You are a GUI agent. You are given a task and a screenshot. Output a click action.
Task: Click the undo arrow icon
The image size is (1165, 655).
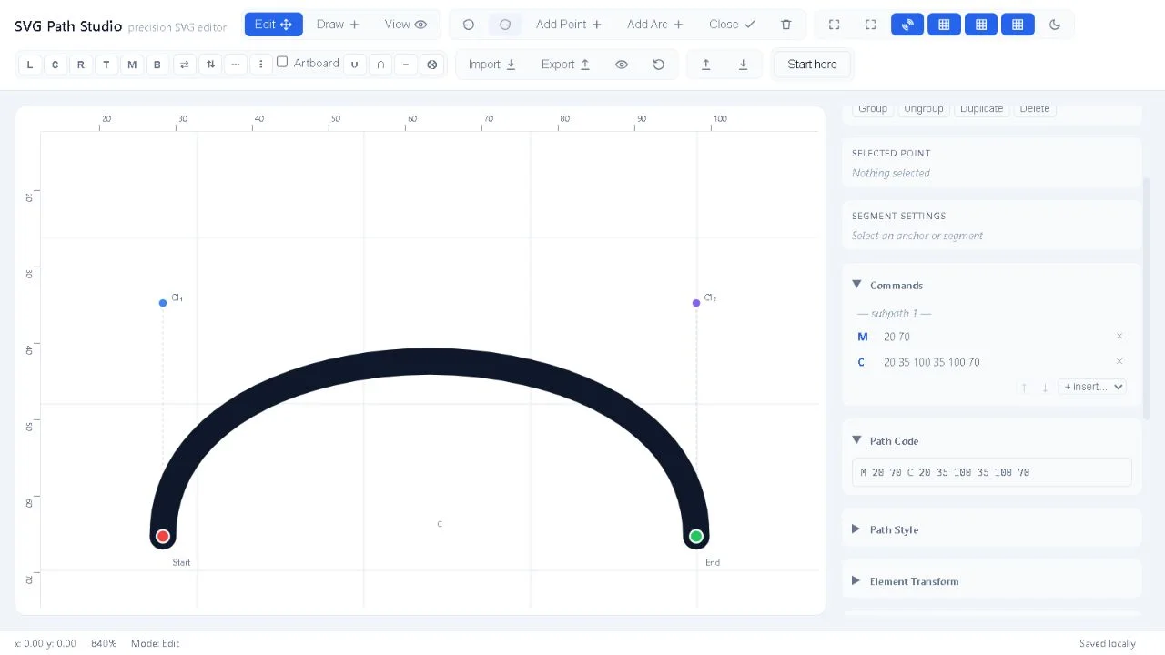[469, 25]
